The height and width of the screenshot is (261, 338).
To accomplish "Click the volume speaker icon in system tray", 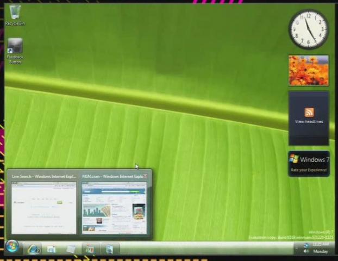I will pyautogui.click(x=306, y=251).
